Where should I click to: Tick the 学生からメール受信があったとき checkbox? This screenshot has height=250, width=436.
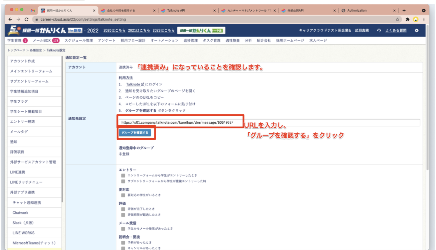(123, 228)
